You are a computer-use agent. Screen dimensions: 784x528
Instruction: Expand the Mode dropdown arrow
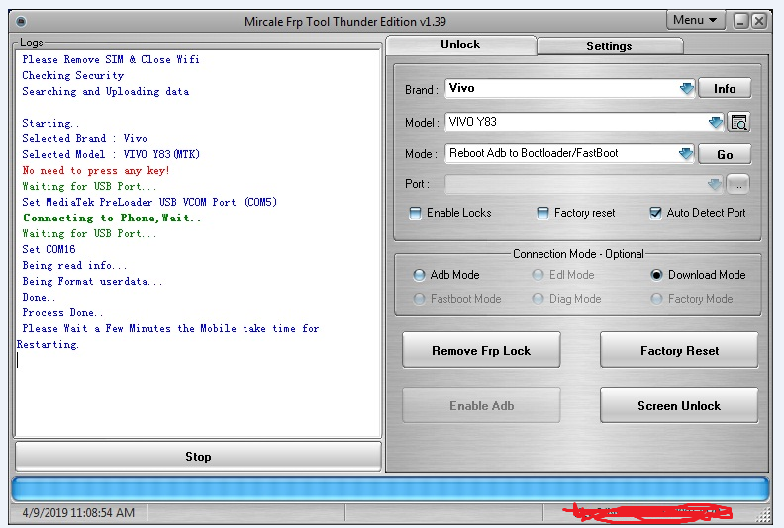686,154
